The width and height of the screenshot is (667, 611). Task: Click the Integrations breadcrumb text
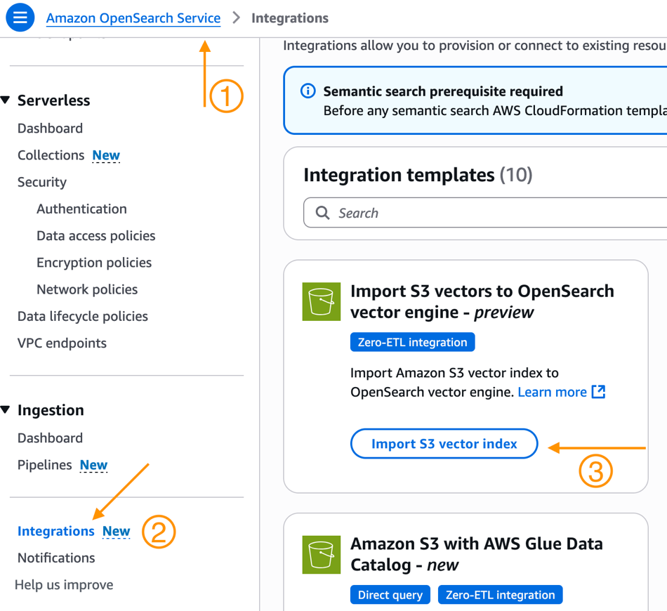pyautogui.click(x=290, y=18)
